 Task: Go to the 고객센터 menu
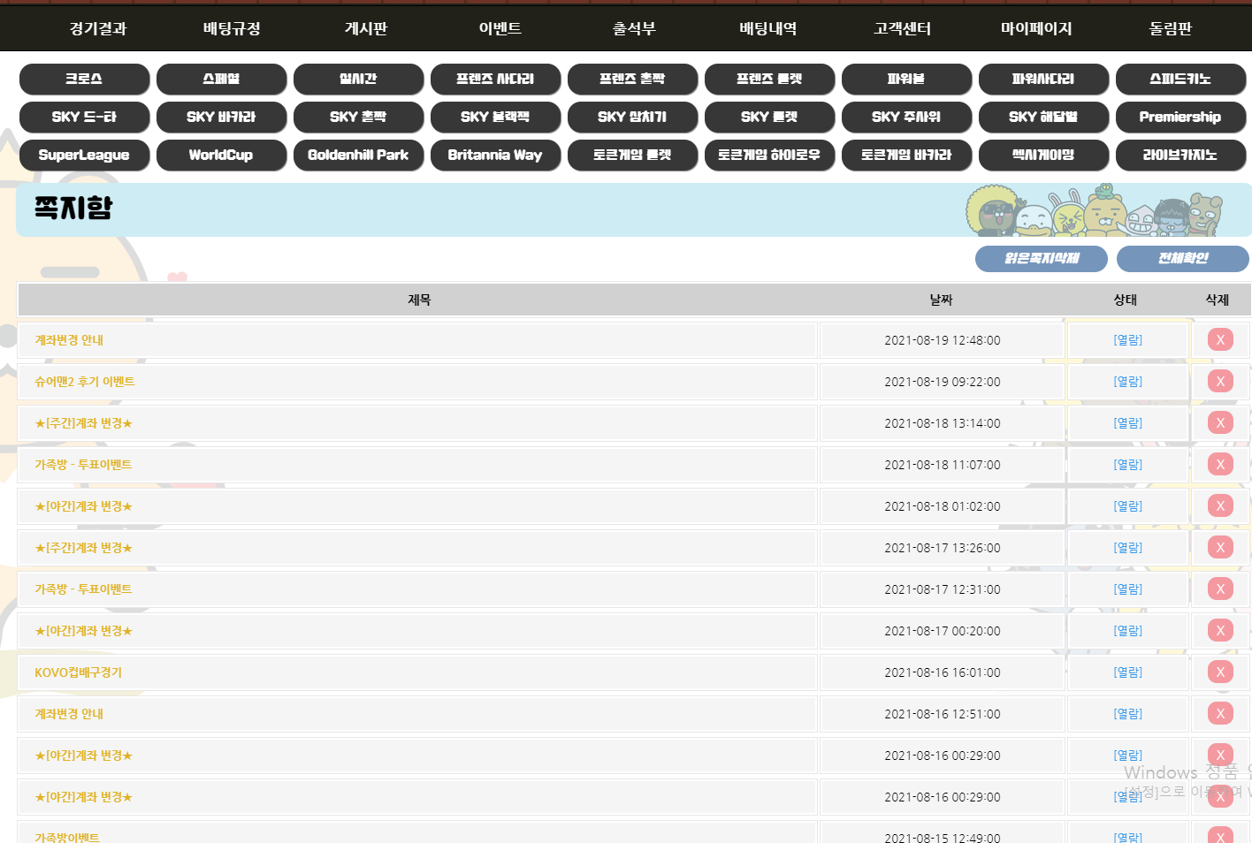[x=902, y=28]
